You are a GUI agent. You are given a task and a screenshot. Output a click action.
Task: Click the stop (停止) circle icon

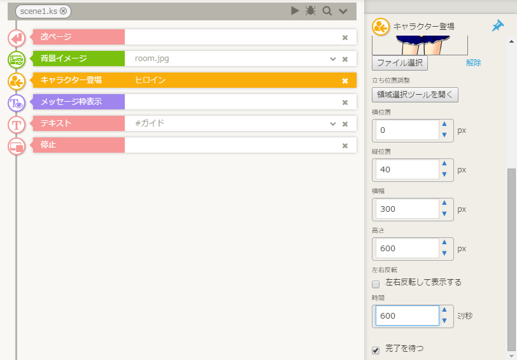pos(17,146)
